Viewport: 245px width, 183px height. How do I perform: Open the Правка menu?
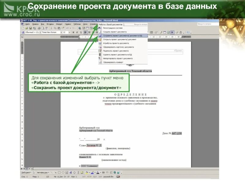click(35, 24)
